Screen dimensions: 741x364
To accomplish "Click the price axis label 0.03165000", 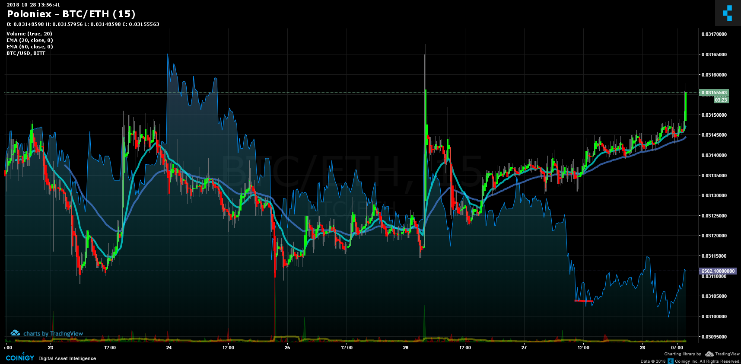I will [714, 54].
